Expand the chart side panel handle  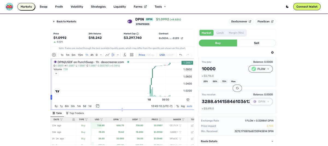coord(51,97)
